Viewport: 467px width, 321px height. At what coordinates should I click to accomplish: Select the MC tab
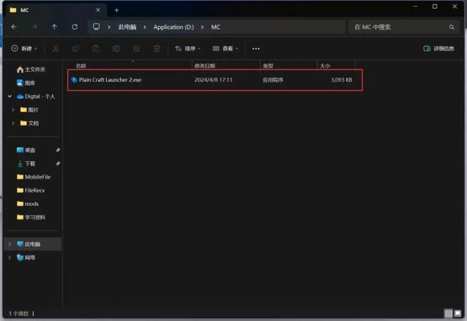point(55,10)
